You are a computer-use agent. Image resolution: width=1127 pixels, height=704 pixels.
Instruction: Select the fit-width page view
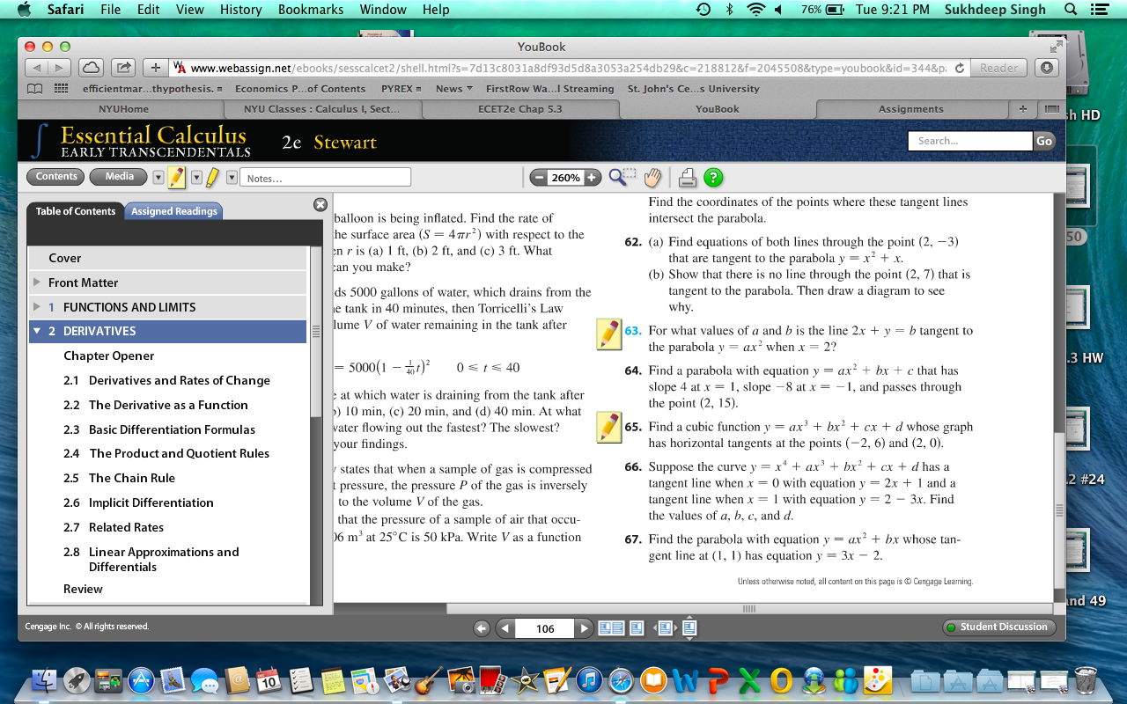665,628
